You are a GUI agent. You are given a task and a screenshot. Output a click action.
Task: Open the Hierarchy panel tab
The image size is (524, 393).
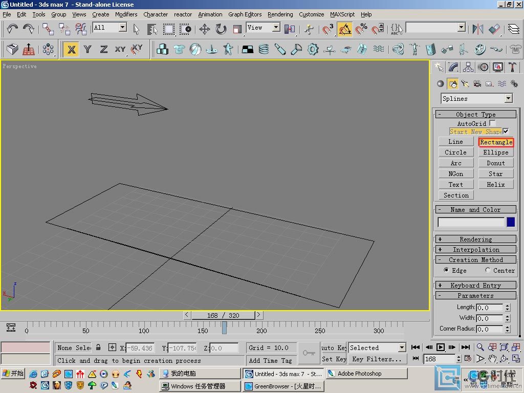pyautogui.click(x=468, y=67)
